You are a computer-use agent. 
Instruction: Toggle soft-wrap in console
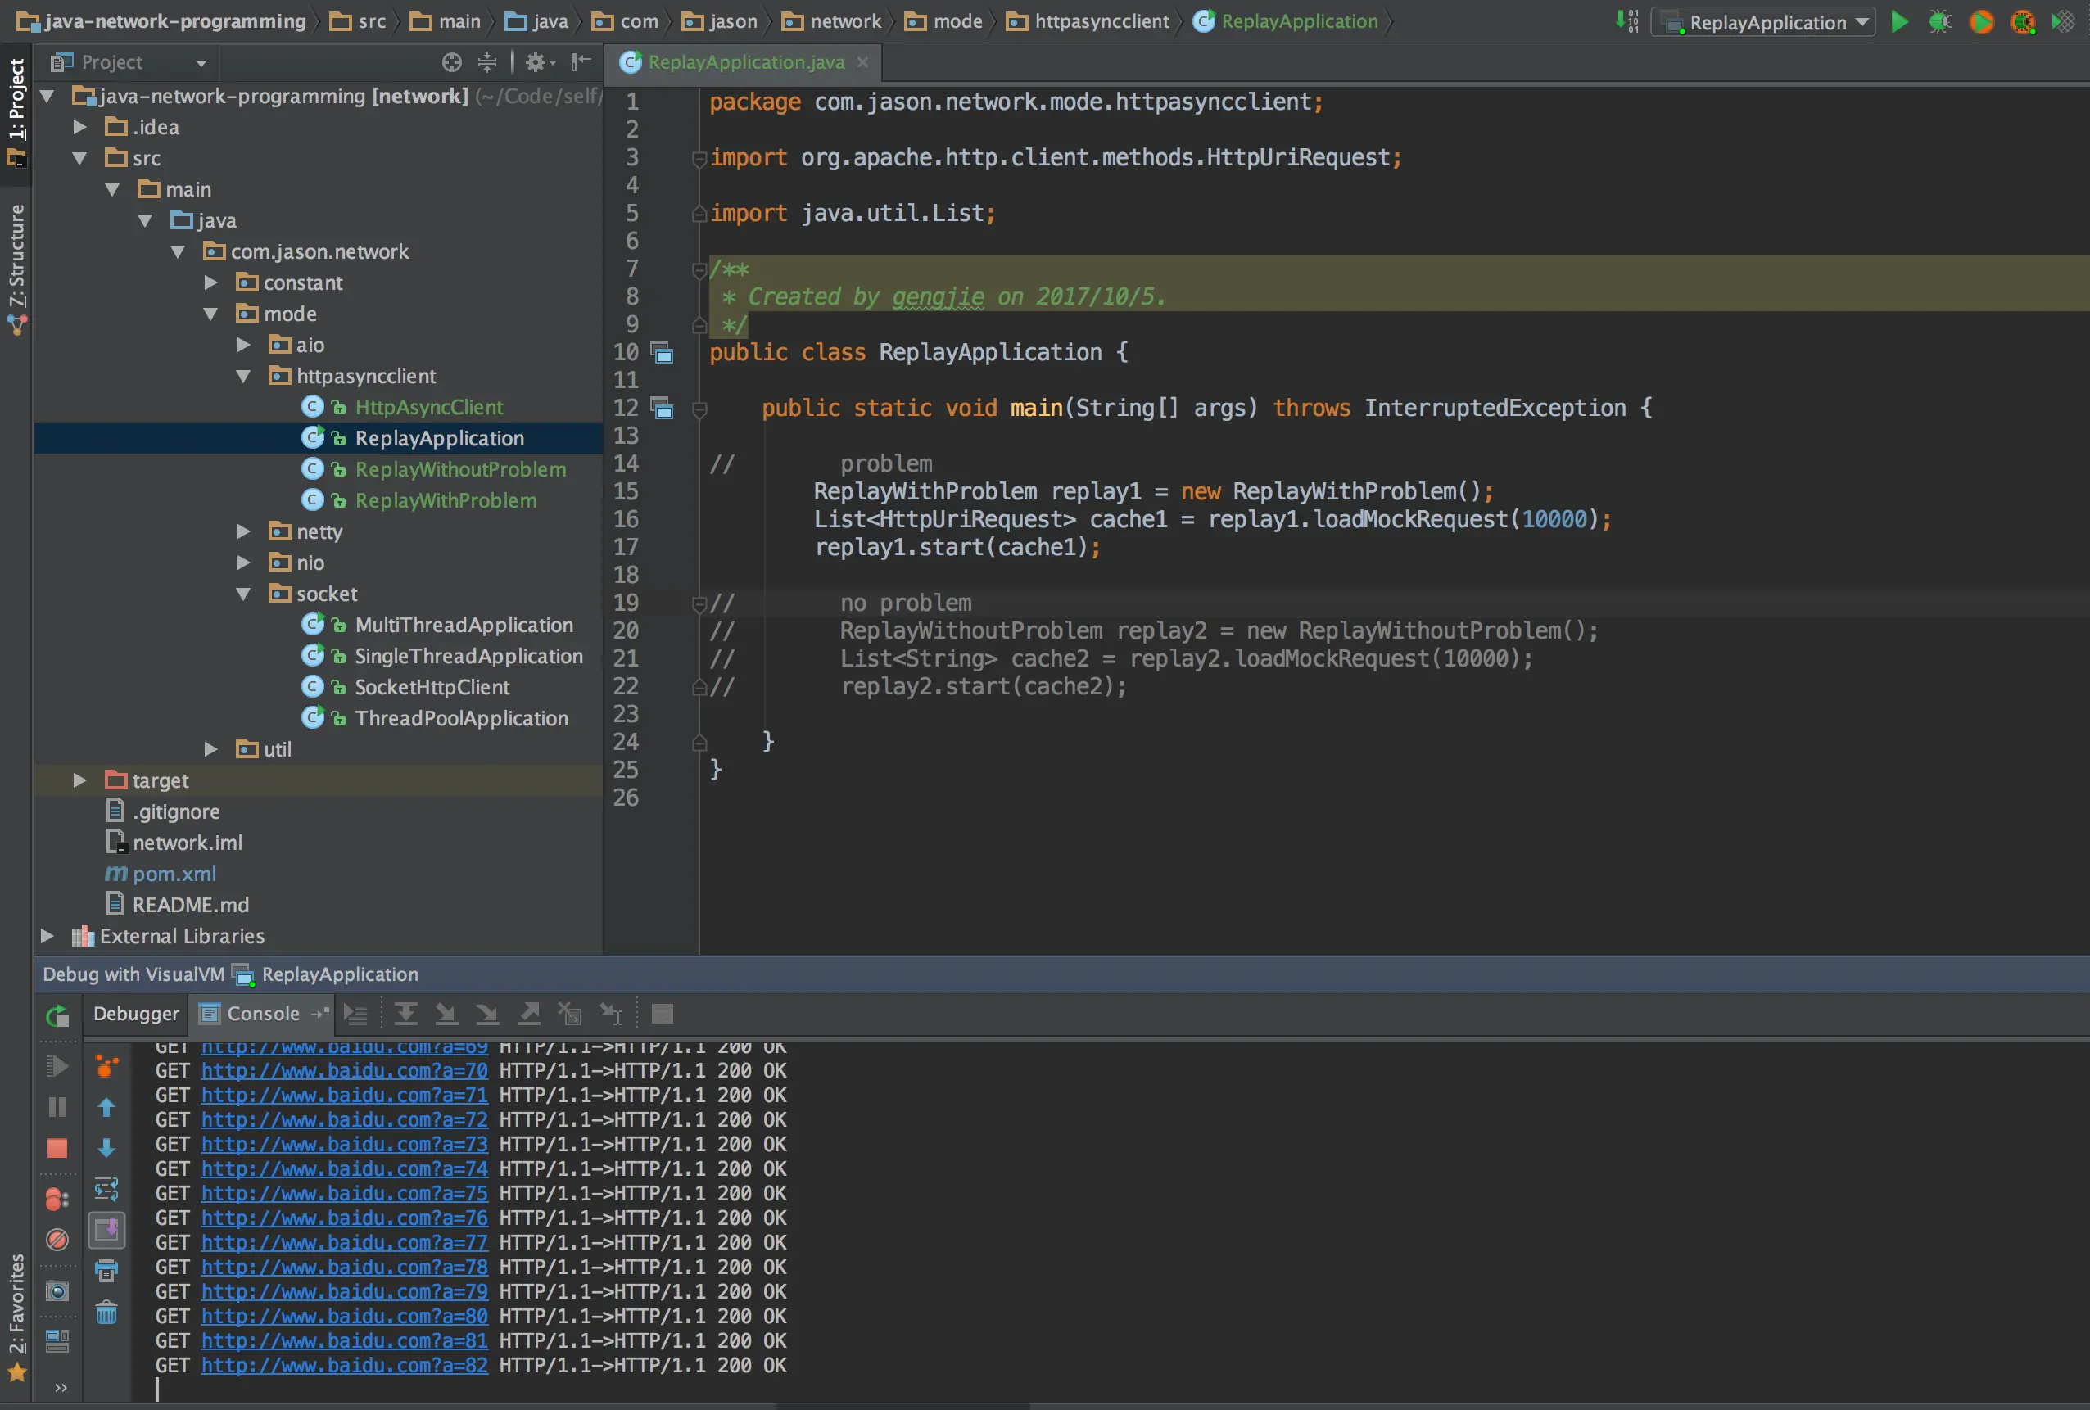[x=106, y=1190]
